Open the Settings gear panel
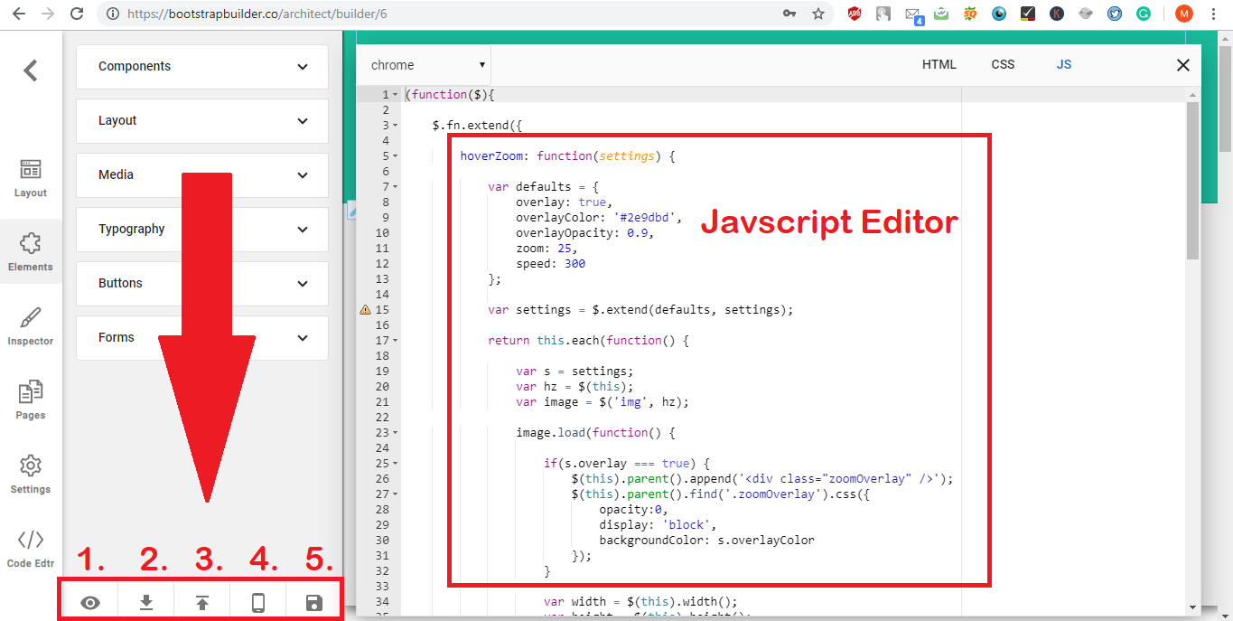Viewport: 1233px width, 621px height. [x=31, y=474]
